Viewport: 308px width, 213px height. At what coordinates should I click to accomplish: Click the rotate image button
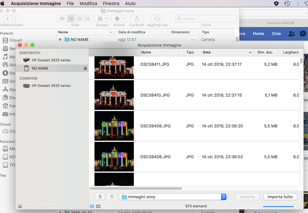tap(100, 197)
